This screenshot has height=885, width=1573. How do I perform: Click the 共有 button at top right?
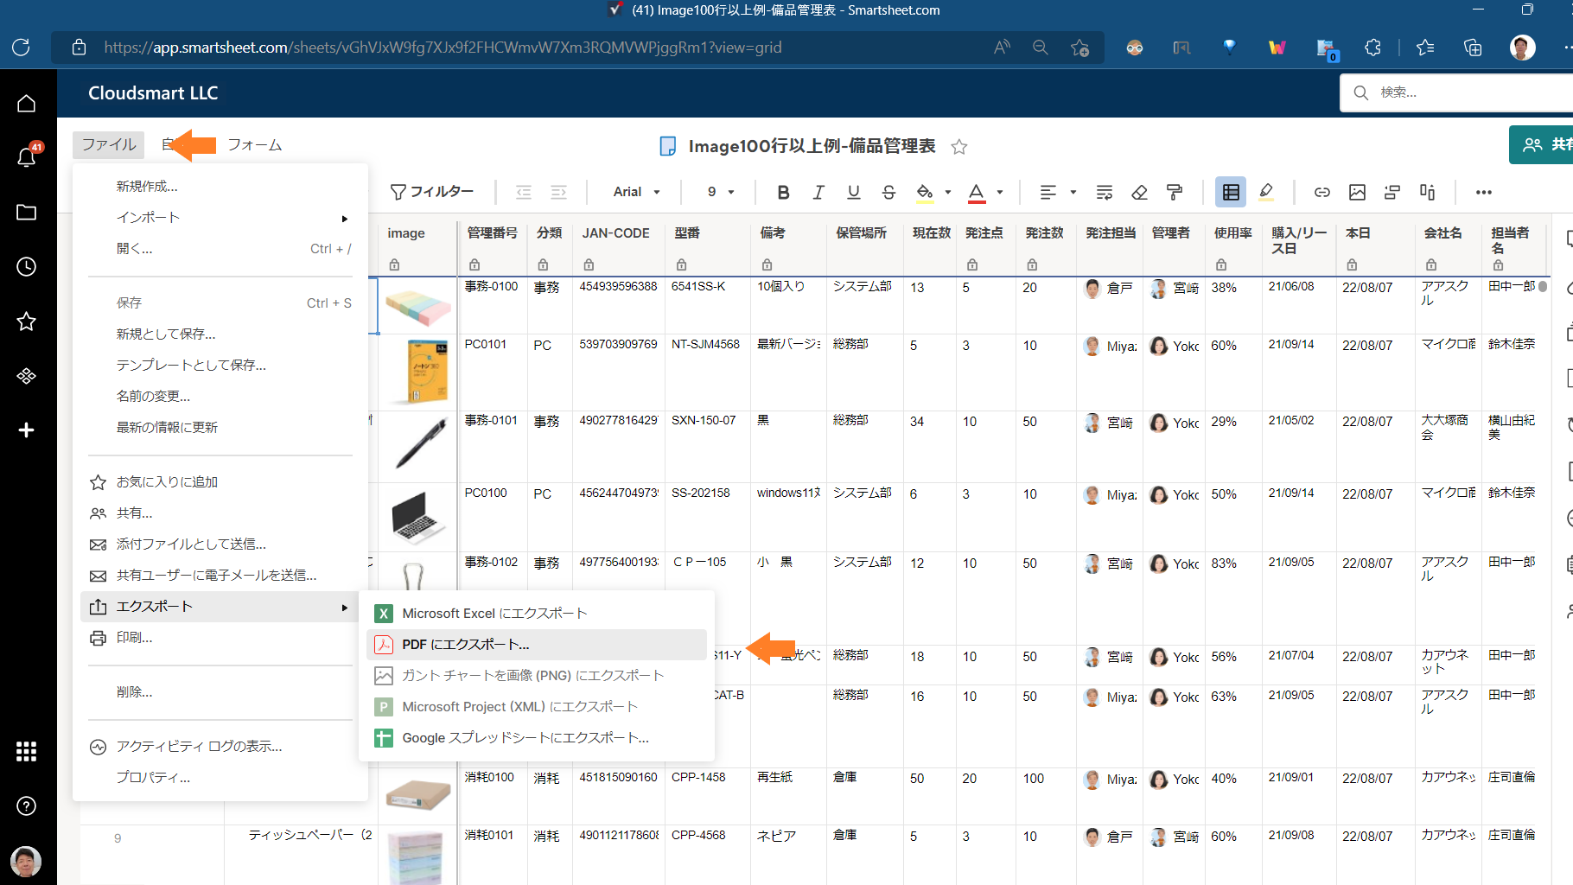1547,144
